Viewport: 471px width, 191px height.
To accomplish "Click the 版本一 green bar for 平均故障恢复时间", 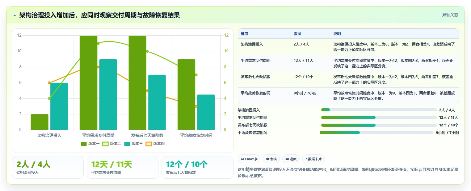I will point(186,94).
